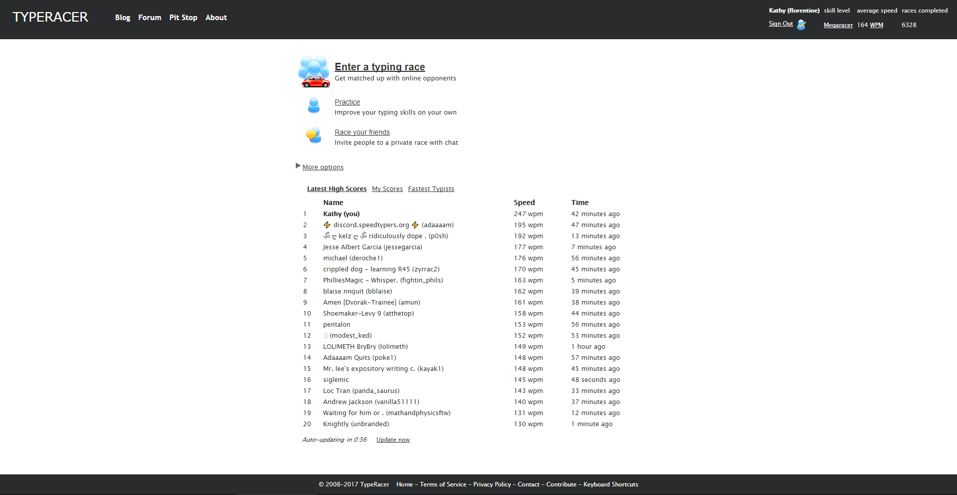Screen dimensions: 957x495
Task: View the Terms of Service
Action: 443,484
